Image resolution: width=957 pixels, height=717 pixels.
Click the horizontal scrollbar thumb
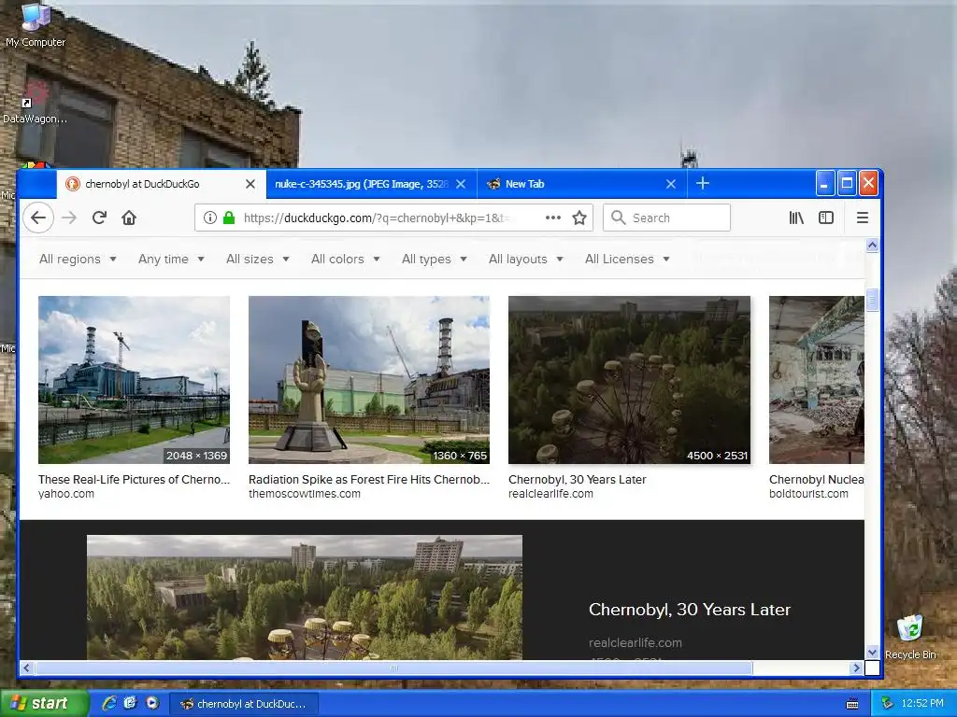(393, 668)
